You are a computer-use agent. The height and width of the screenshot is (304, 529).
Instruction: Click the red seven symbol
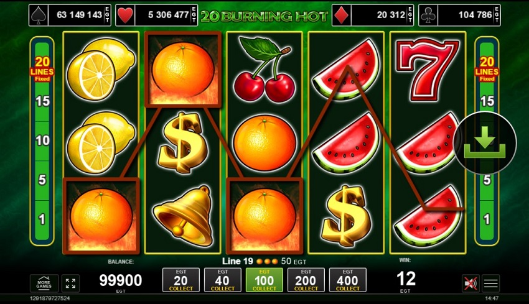[x=428, y=70]
